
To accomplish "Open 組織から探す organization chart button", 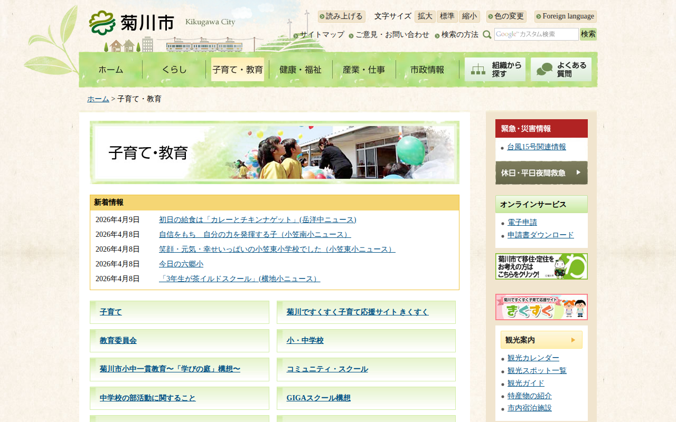I will point(495,69).
